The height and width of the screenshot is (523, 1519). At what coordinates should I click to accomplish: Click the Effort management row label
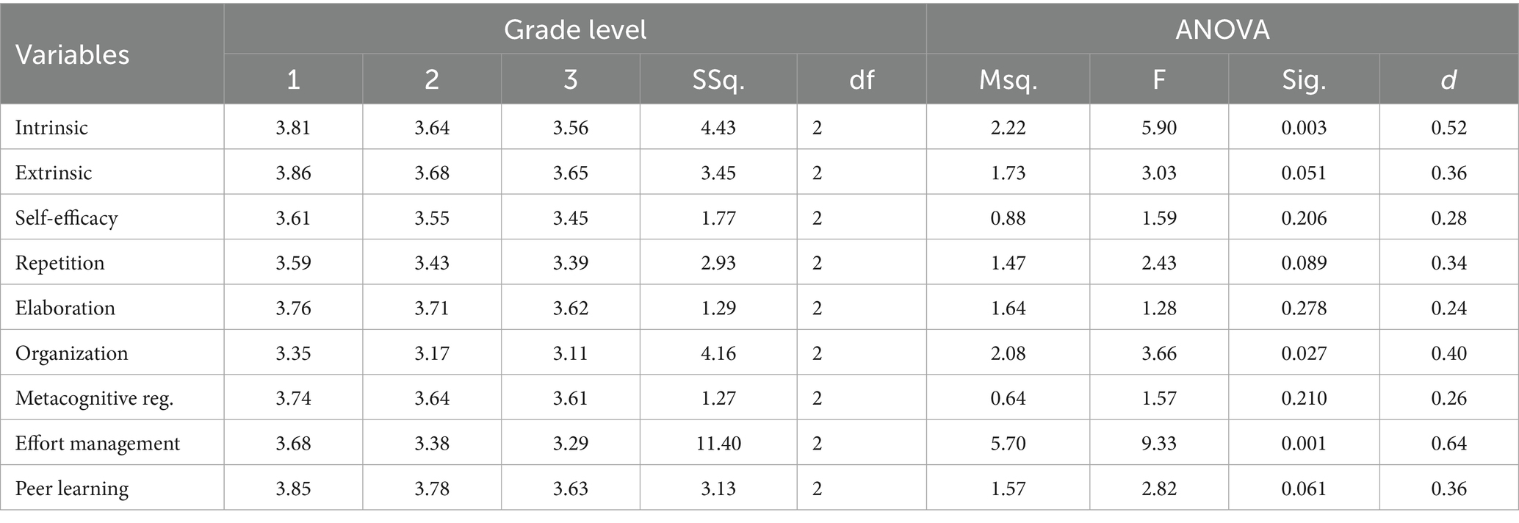(x=98, y=444)
